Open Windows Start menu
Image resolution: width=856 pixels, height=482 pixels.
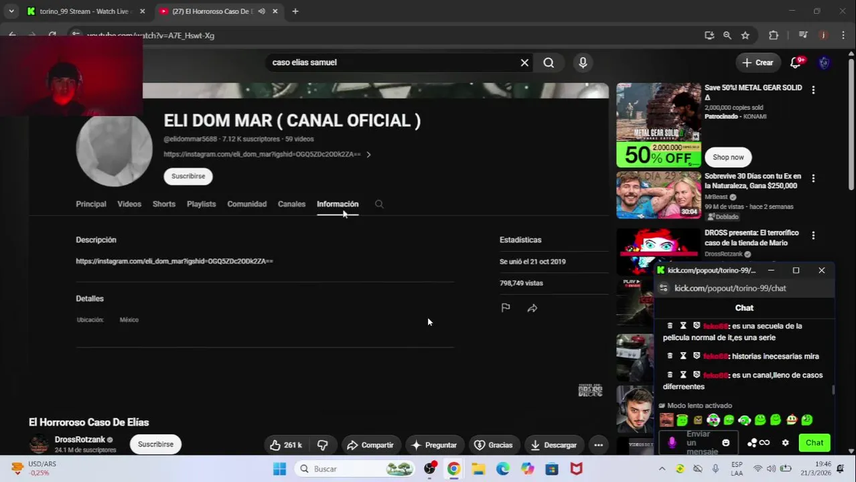(280, 469)
